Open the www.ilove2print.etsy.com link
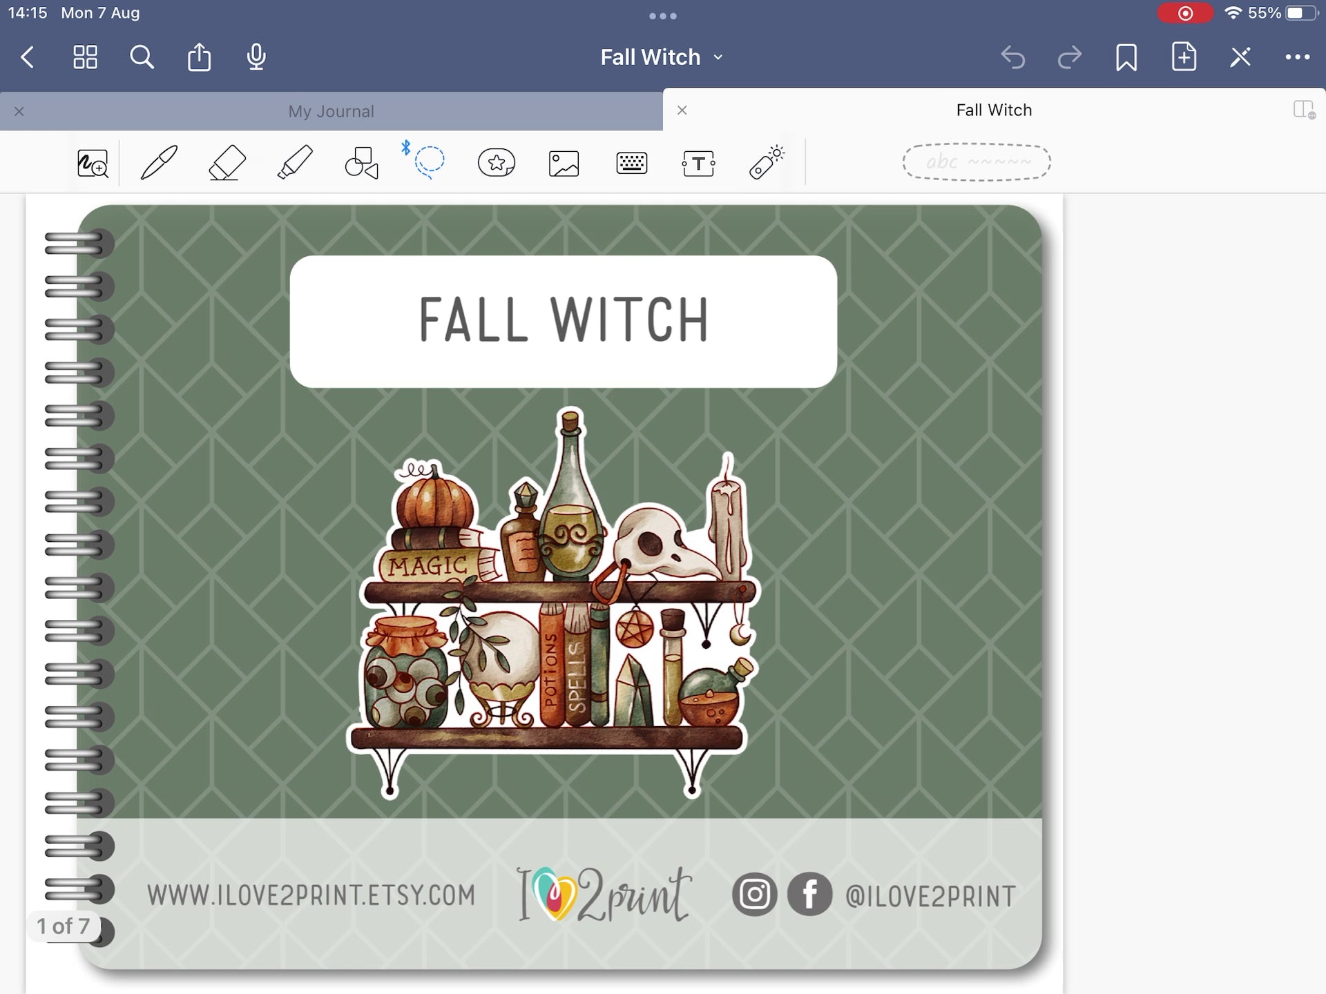Viewport: 1326px width, 994px height. tap(311, 895)
